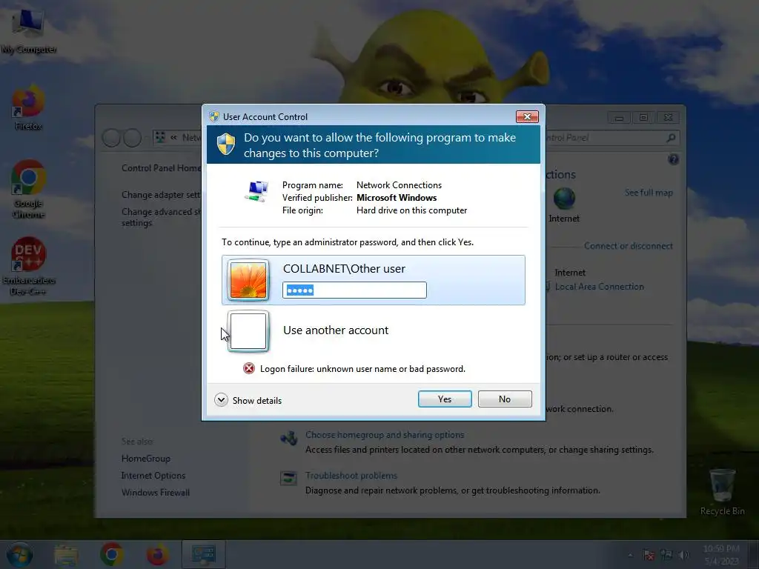
Task: Click the Windows Start orb
Action: (x=19, y=554)
